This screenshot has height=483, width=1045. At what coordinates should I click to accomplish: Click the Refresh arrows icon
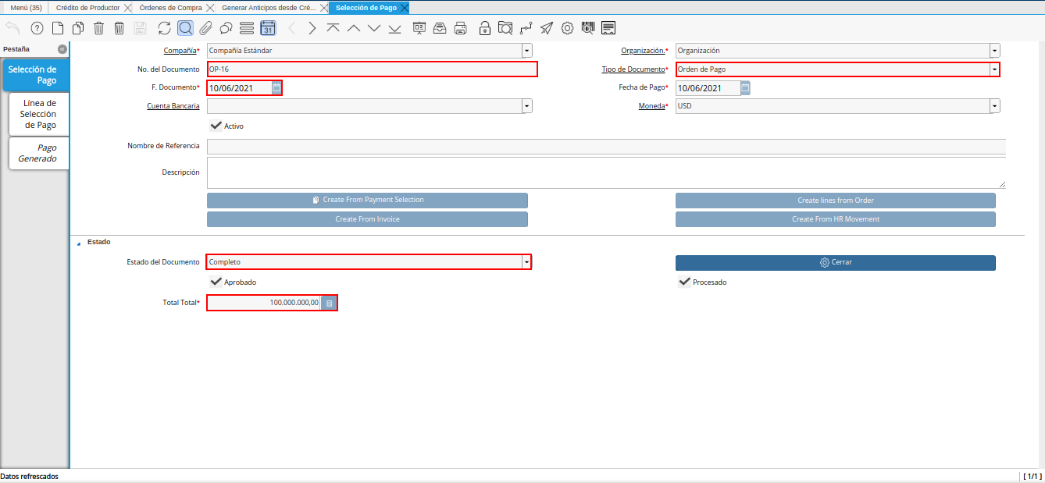coord(164,29)
